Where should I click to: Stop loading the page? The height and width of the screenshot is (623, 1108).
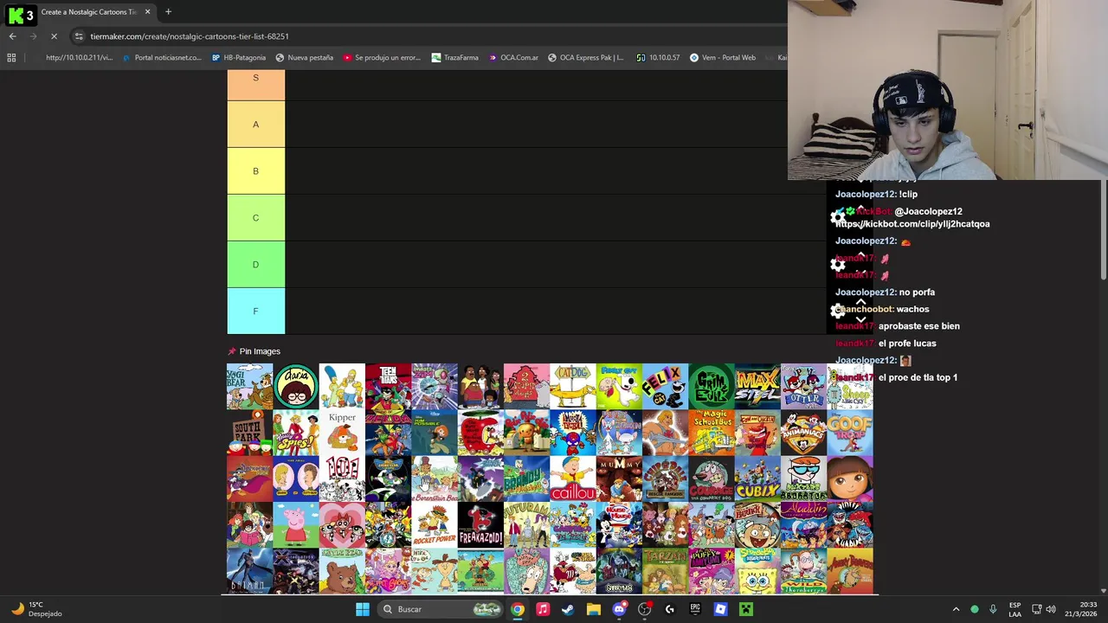(x=54, y=36)
